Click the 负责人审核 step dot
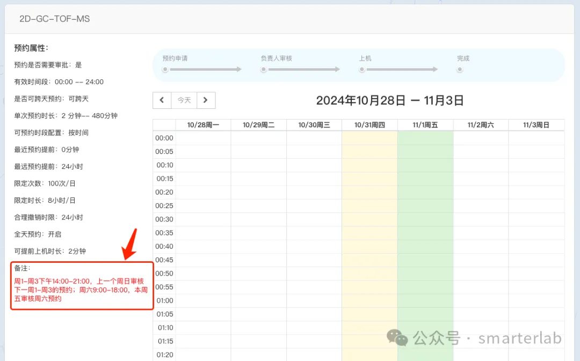 tap(263, 70)
